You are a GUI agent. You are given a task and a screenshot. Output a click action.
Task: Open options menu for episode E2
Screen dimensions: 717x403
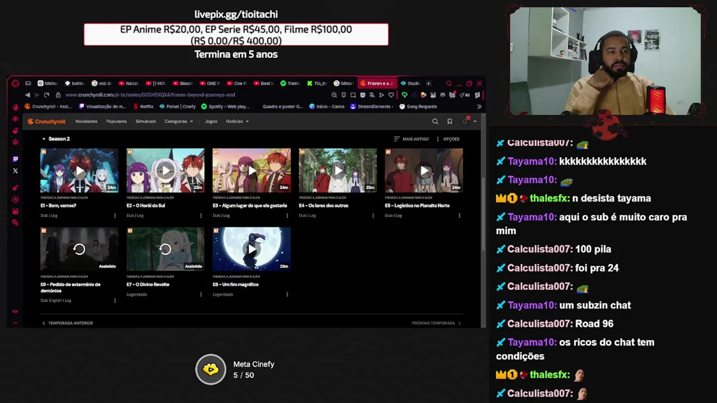pyautogui.click(x=201, y=215)
